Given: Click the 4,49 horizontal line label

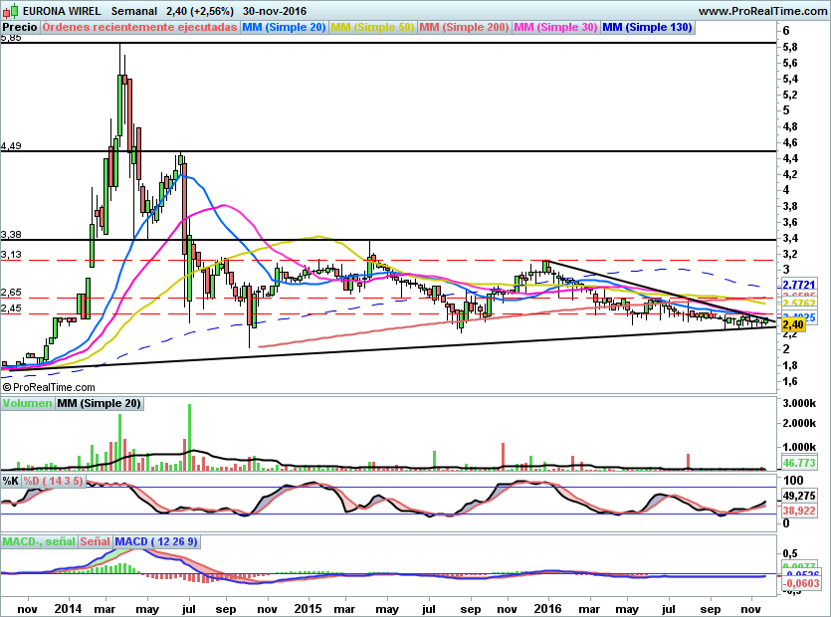Looking at the screenshot, I should pos(11,146).
